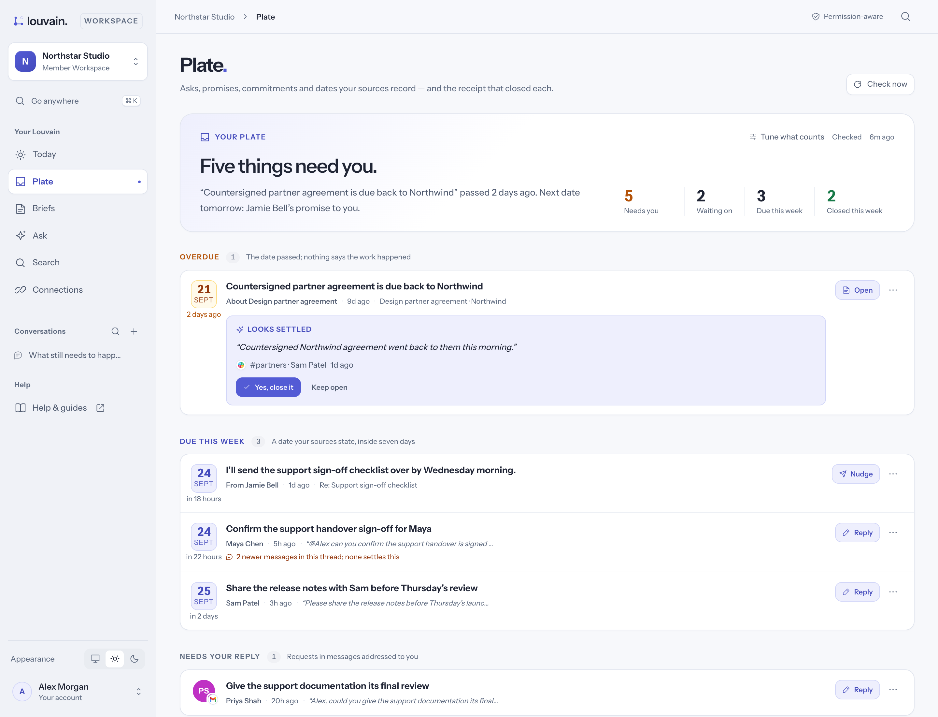Reply to Maya Chen's handover request
Viewport: 938px width, 717px height.
(857, 533)
